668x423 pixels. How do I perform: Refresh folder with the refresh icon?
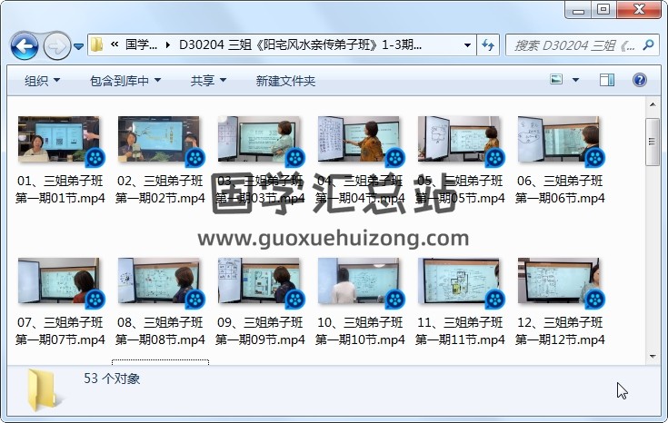point(488,45)
